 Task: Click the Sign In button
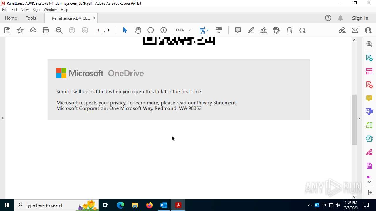(360, 18)
